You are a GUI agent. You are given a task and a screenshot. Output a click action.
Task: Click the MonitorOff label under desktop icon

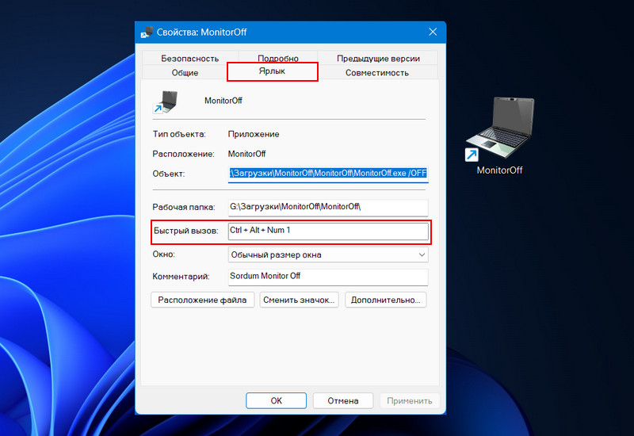(x=499, y=170)
